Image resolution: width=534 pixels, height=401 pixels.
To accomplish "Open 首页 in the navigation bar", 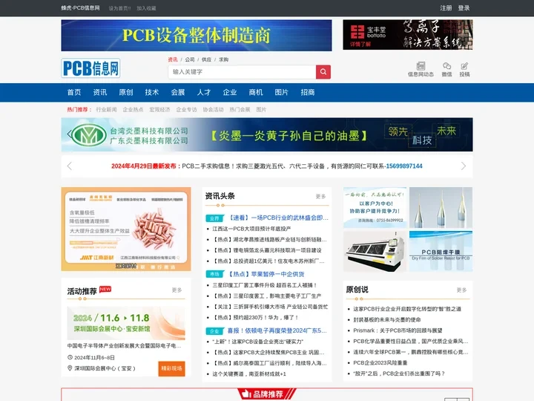I will pyautogui.click(x=74, y=92).
